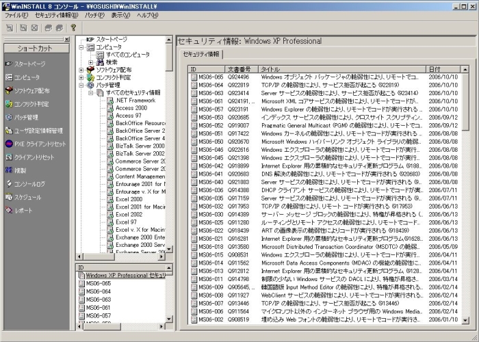Select Windows XP Professional entry in lower-left list
479x342 pixels.
point(125,276)
